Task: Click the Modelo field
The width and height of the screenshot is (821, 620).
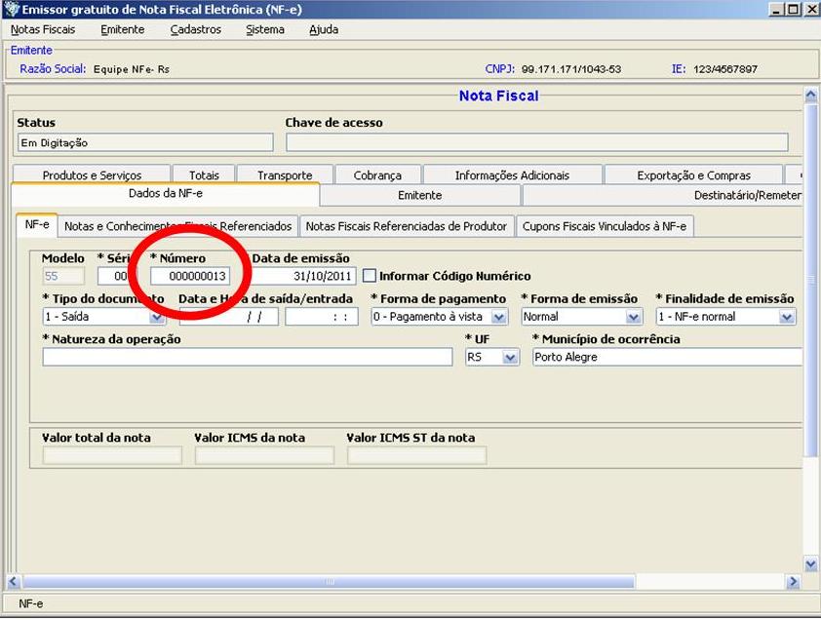Action: (x=63, y=276)
